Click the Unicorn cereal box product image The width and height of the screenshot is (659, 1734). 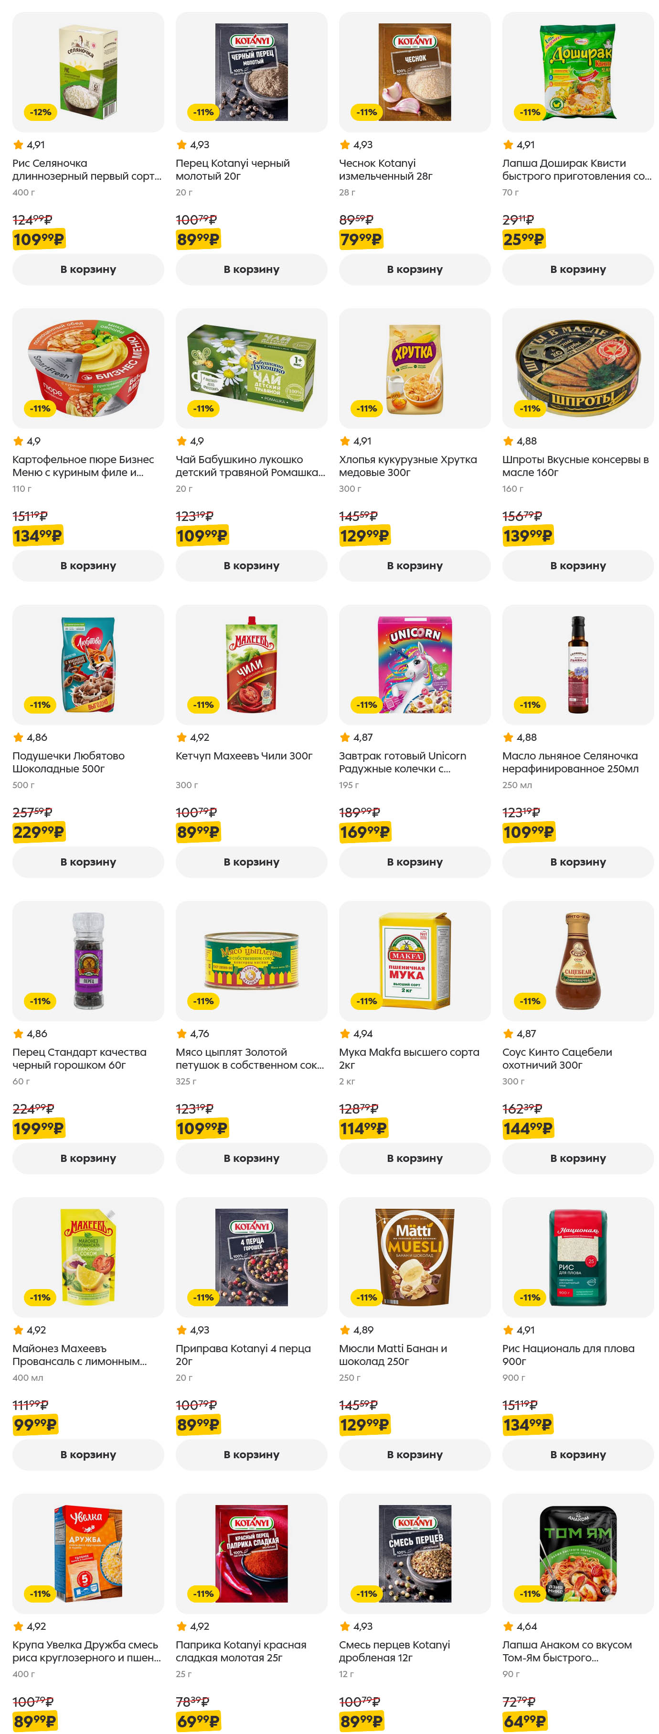415,664
